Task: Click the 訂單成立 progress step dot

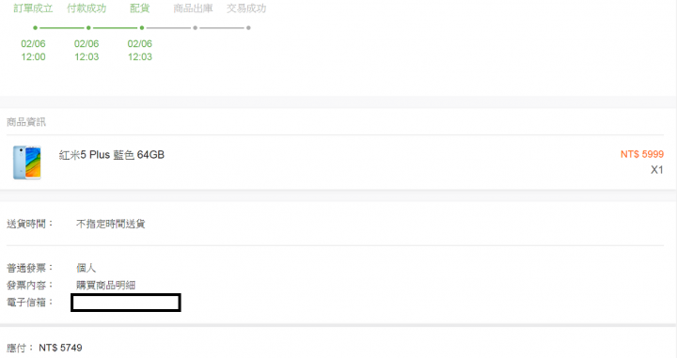Action: pyautogui.click(x=35, y=28)
